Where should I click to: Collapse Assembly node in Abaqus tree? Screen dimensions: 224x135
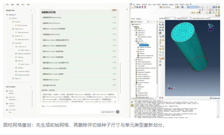tap(135, 41)
